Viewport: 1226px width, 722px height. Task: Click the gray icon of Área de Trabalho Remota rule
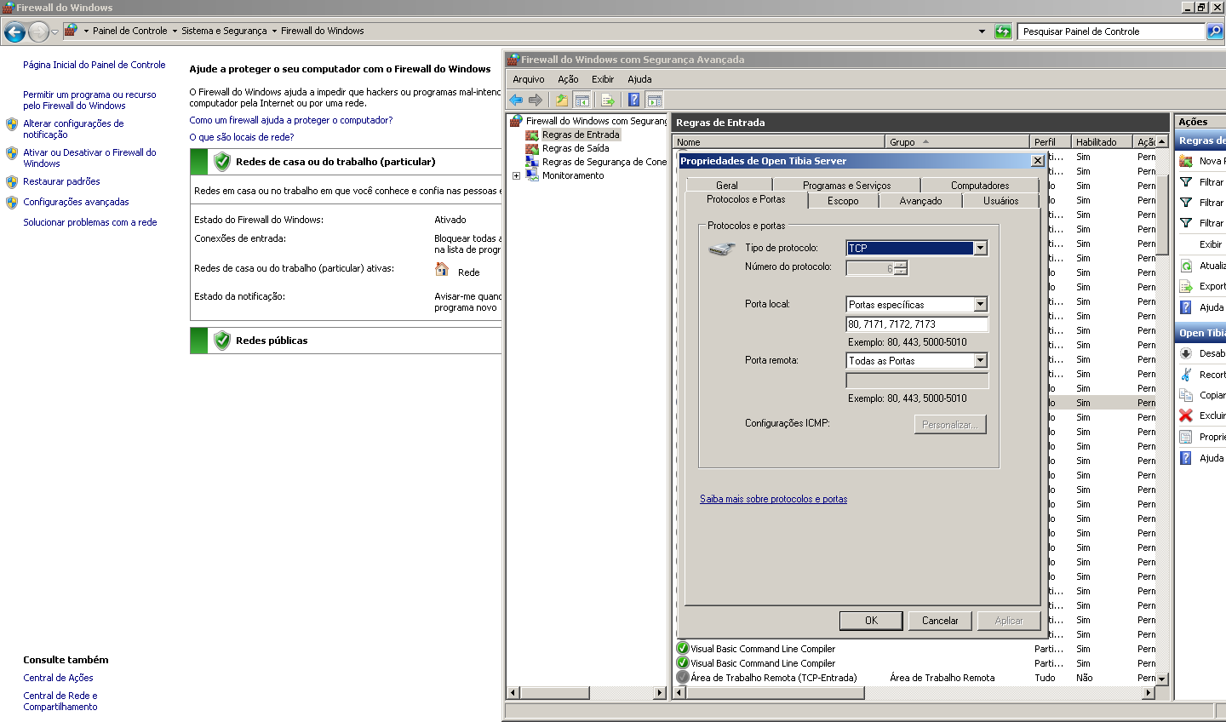pyautogui.click(x=682, y=678)
